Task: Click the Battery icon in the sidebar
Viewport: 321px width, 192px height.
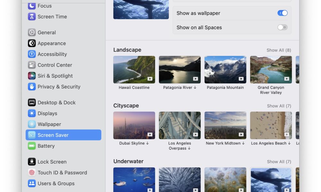Action: (x=32, y=146)
